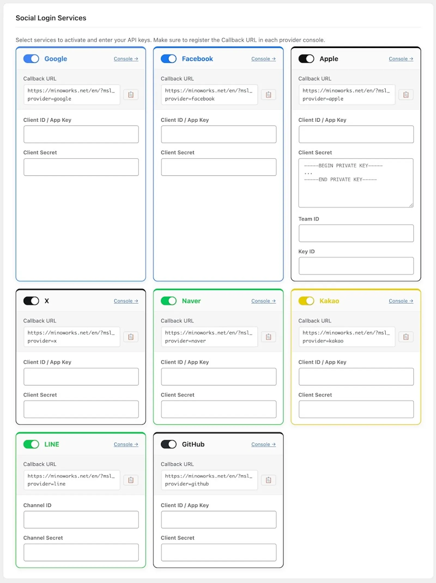Click the Team ID label
Screen dimensions: 436x583
click(x=309, y=219)
